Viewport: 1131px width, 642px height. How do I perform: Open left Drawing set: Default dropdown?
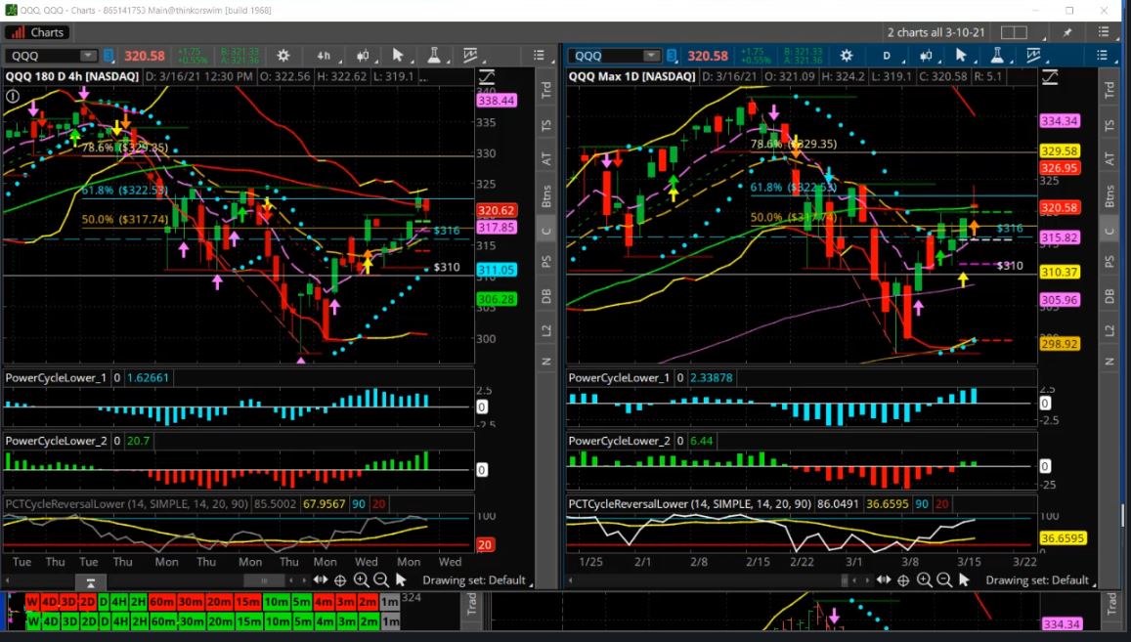click(x=477, y=580)
